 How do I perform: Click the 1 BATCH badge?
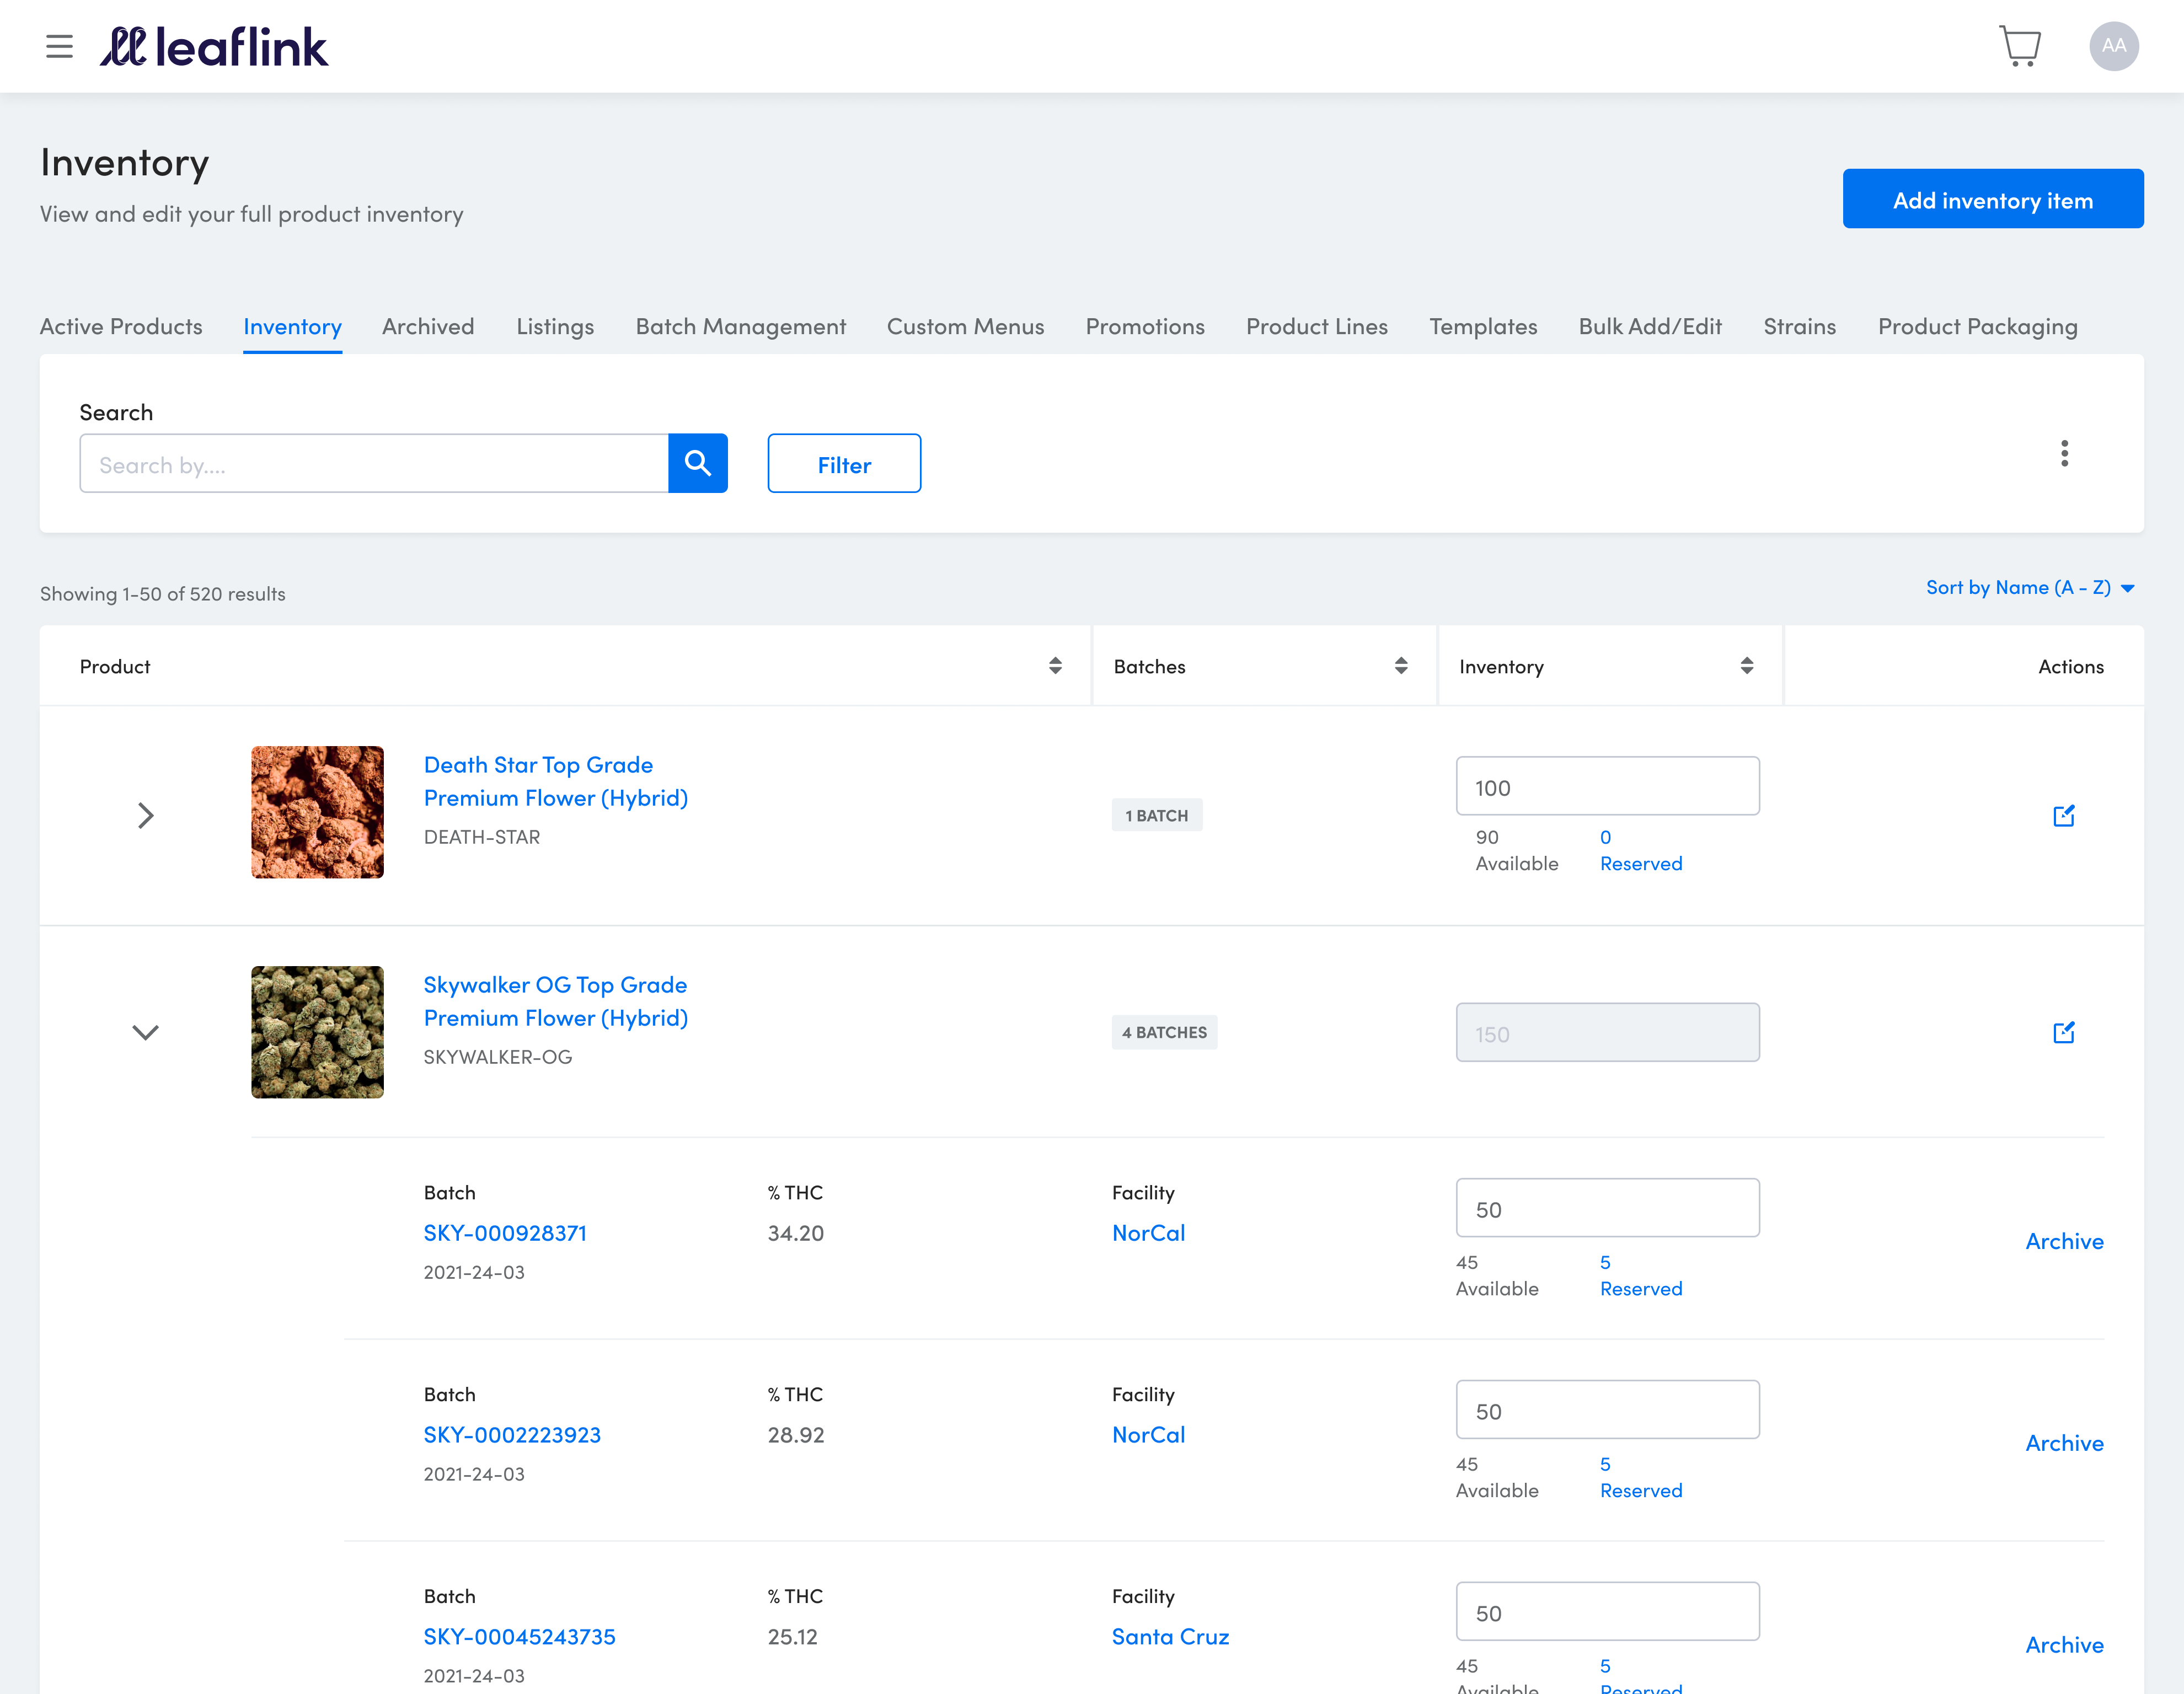tap(1157, 815)
